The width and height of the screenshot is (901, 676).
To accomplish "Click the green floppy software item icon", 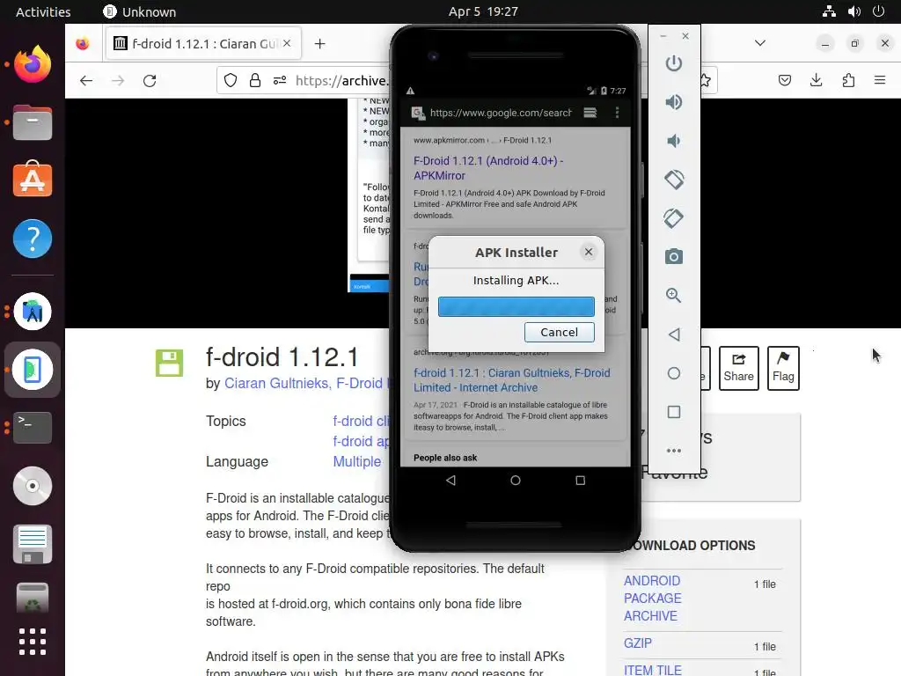I will click(x=170, y=363).
